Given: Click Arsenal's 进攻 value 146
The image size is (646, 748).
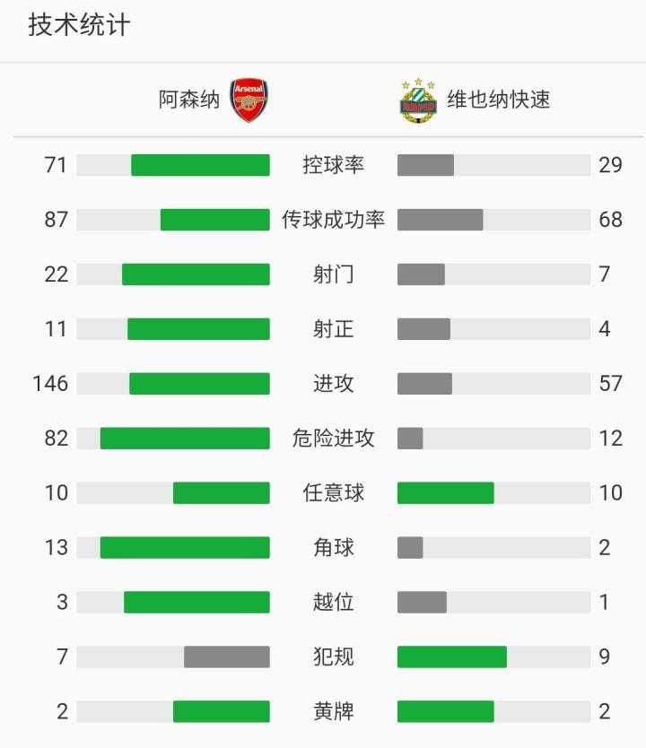Looking at the screenshot, I should pos(50,384).
